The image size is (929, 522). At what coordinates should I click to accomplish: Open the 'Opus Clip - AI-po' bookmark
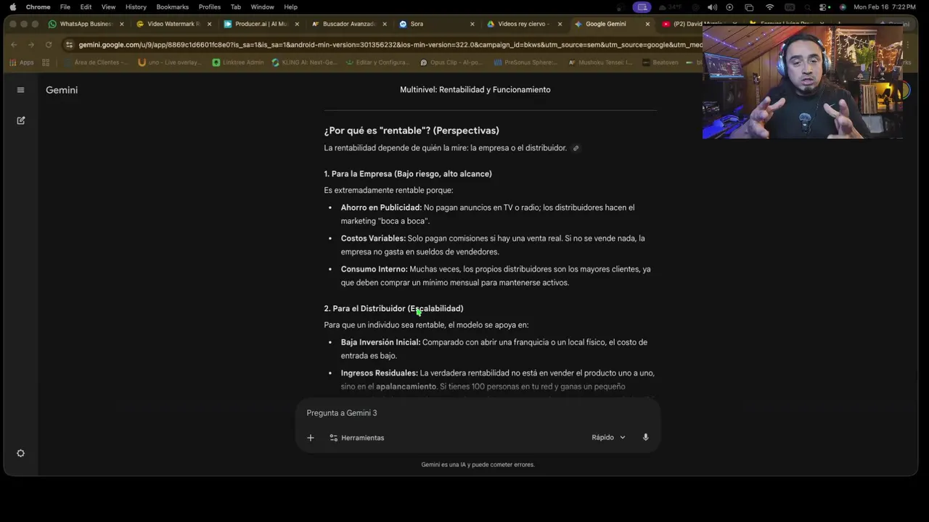[452, 62]
